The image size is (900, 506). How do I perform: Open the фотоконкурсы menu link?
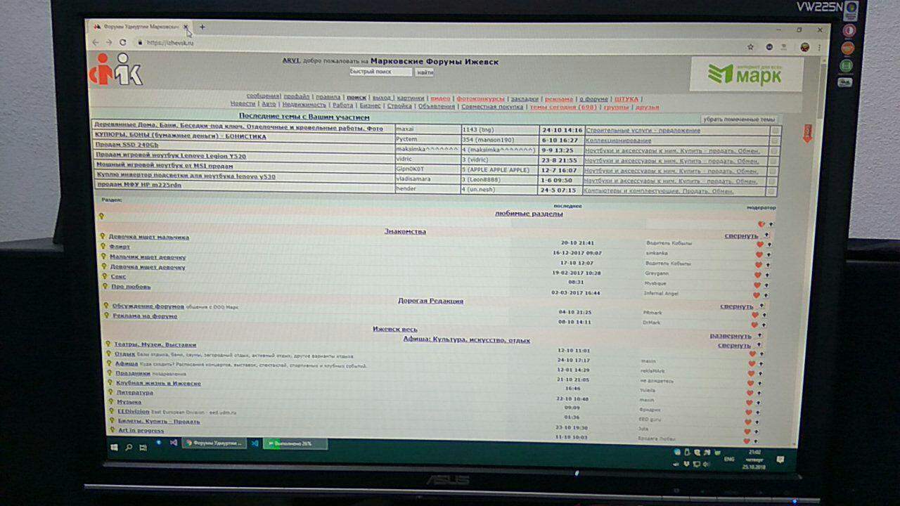[x=481, y=99]
